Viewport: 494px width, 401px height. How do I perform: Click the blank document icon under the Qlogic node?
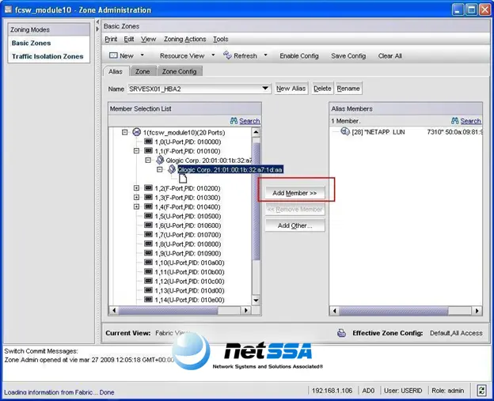coord(183,179)
